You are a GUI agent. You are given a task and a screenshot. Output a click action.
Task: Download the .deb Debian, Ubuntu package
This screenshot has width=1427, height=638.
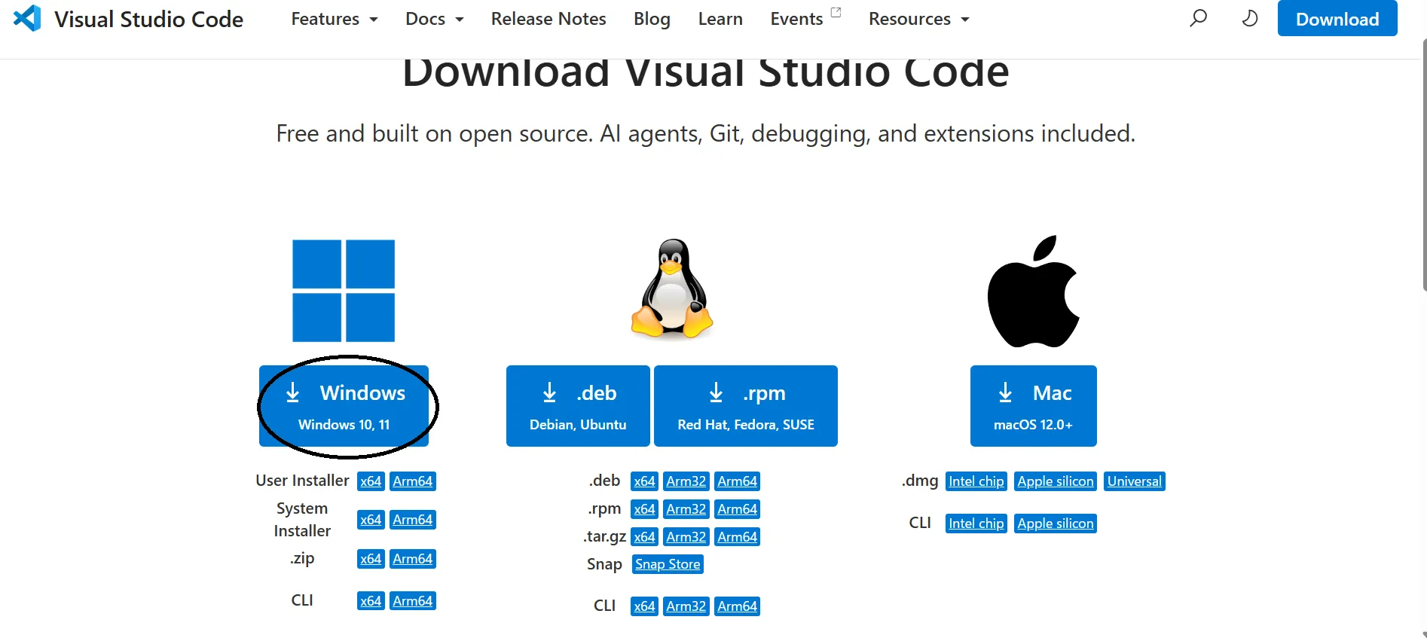click(578, 406)
